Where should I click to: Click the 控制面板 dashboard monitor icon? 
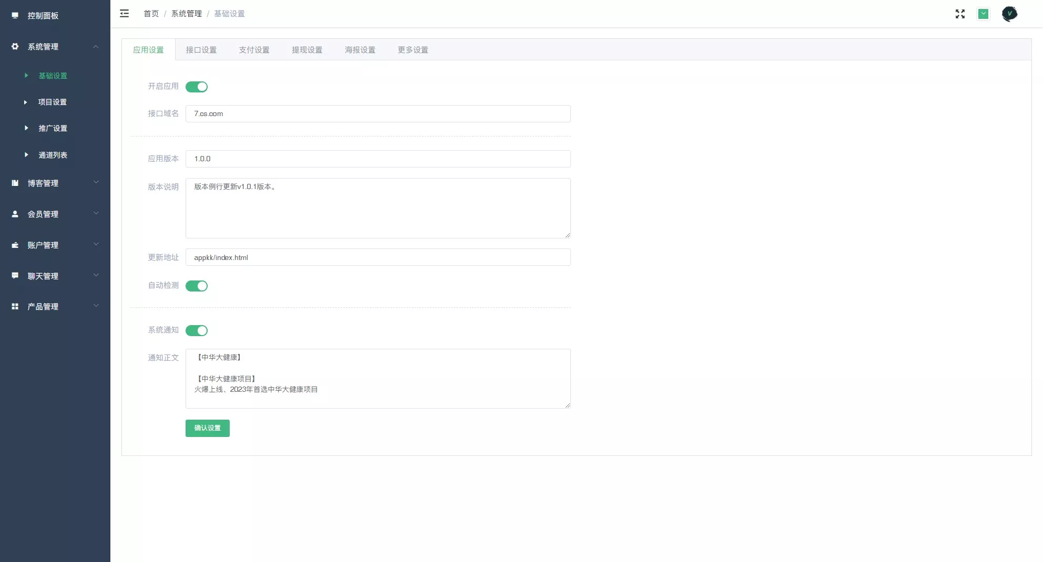[15, 16]
